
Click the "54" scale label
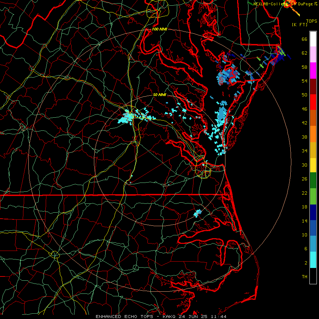coord(304,81)
